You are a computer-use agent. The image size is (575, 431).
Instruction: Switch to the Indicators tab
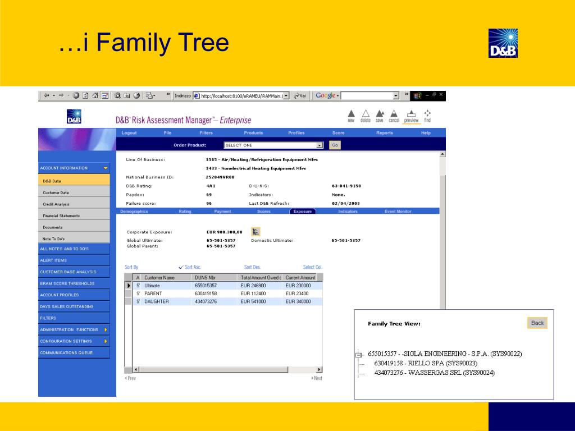click(x=348, y=211)
